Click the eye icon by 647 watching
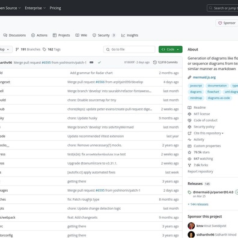The height and width of the screenshot is (238, 238). 189,159
